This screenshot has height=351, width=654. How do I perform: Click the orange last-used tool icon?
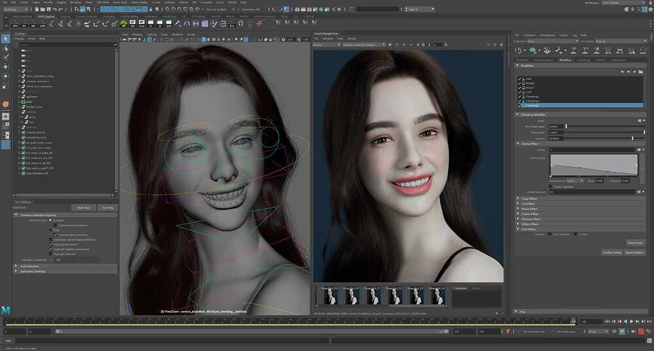tap(5, 104)
